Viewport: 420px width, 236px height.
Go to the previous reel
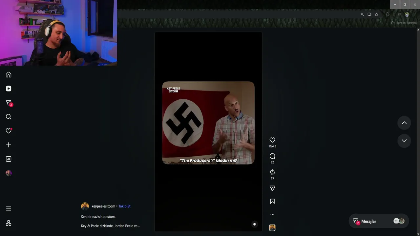point(404,123)
